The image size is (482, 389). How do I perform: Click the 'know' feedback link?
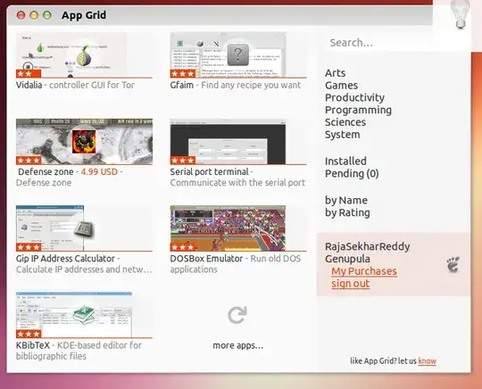[x=427, y=360]
